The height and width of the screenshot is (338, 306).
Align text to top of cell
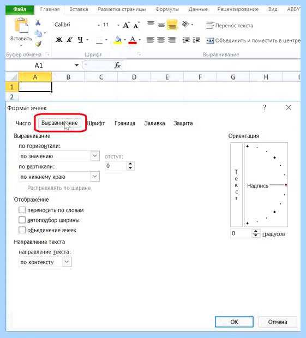(151, 23)
